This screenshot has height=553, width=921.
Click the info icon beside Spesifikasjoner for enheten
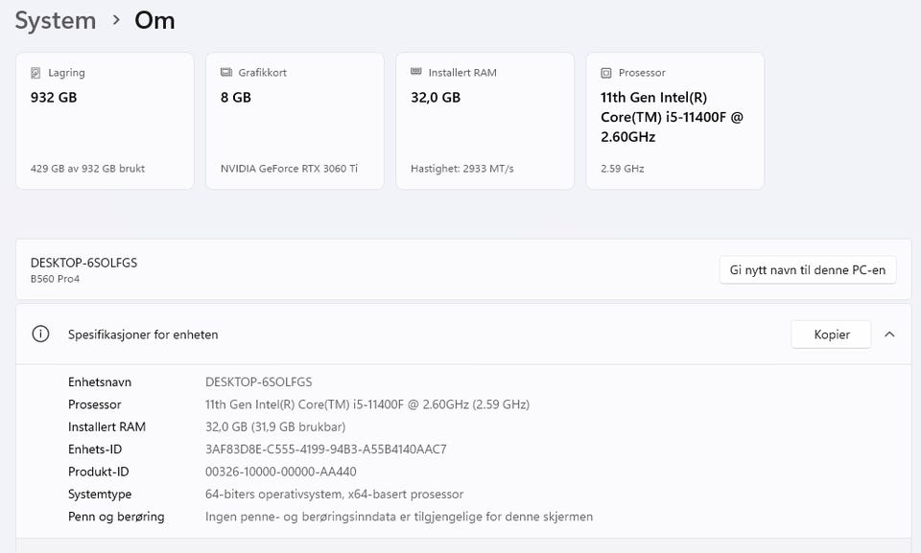(x=40, y=334)
